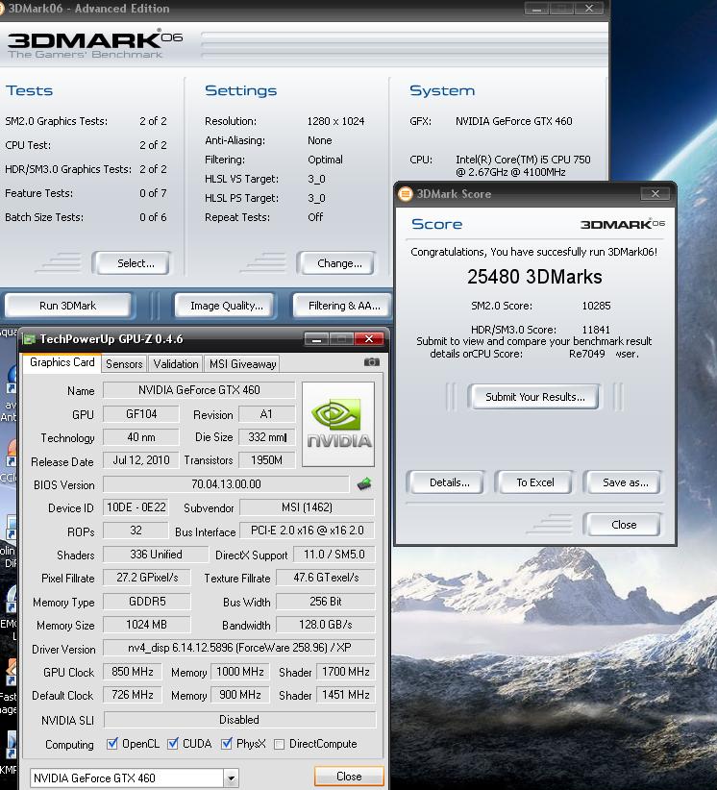Toggle the PhysX checkbox
The width and height of the screenshot is (717, 790).
(x=227, y=743)
